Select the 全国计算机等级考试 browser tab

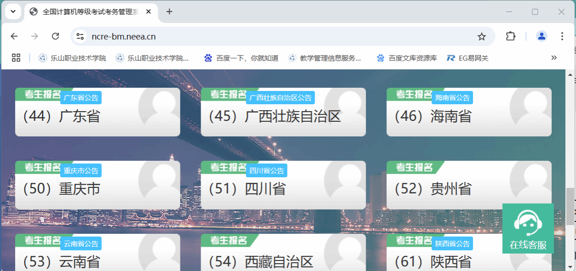[x=90, y=12]
